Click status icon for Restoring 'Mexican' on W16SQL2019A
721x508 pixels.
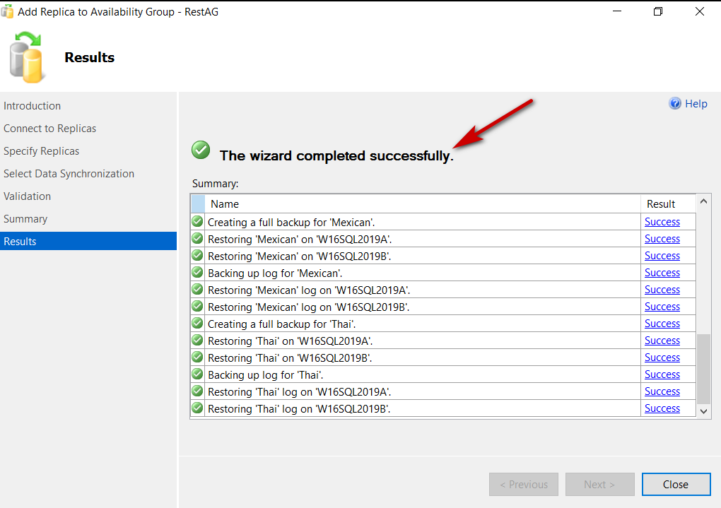(197, 239)
